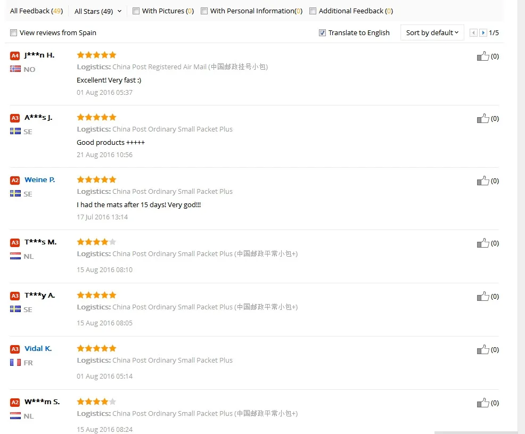The image size is (525, 434).
Task: Select the All Feedback tab
Action: tap(37, 11)
